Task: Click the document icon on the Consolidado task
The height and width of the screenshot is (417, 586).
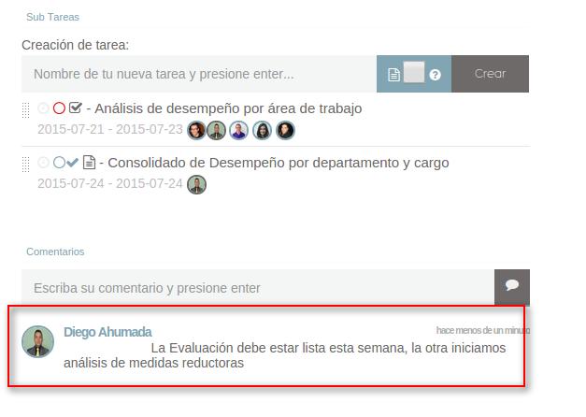Action: (x=89, y=163)
